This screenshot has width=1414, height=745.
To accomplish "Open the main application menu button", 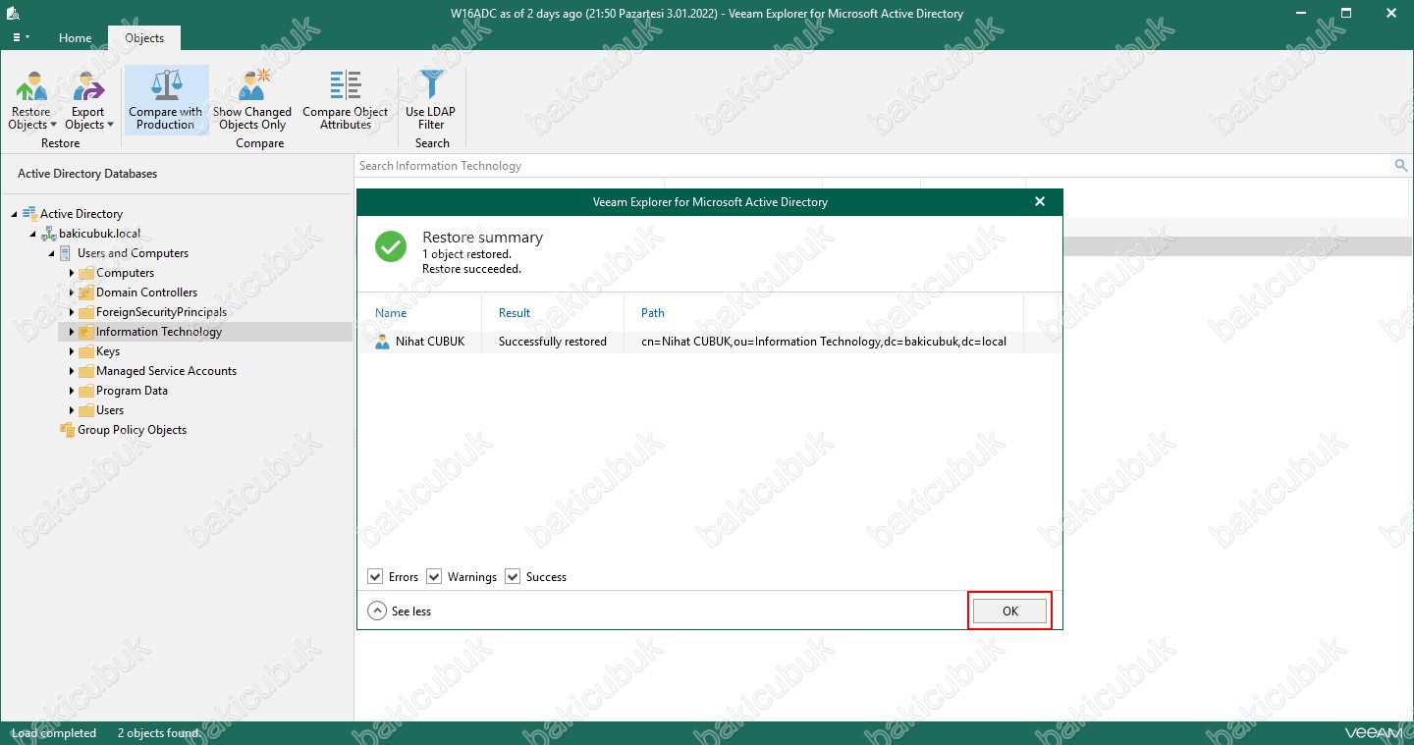I will [21, 37].
